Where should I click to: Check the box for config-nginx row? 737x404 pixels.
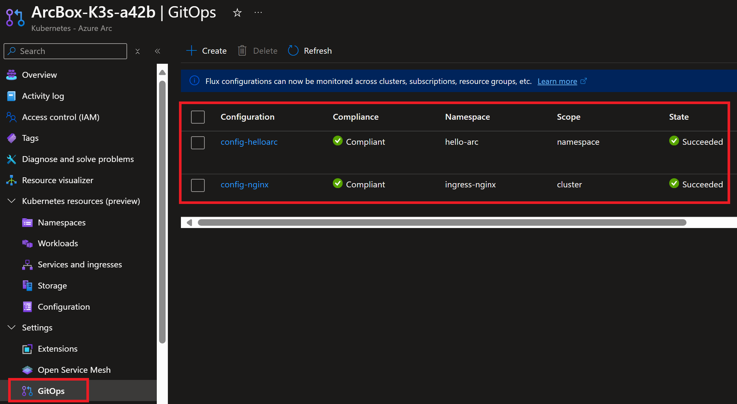(198, 185)
